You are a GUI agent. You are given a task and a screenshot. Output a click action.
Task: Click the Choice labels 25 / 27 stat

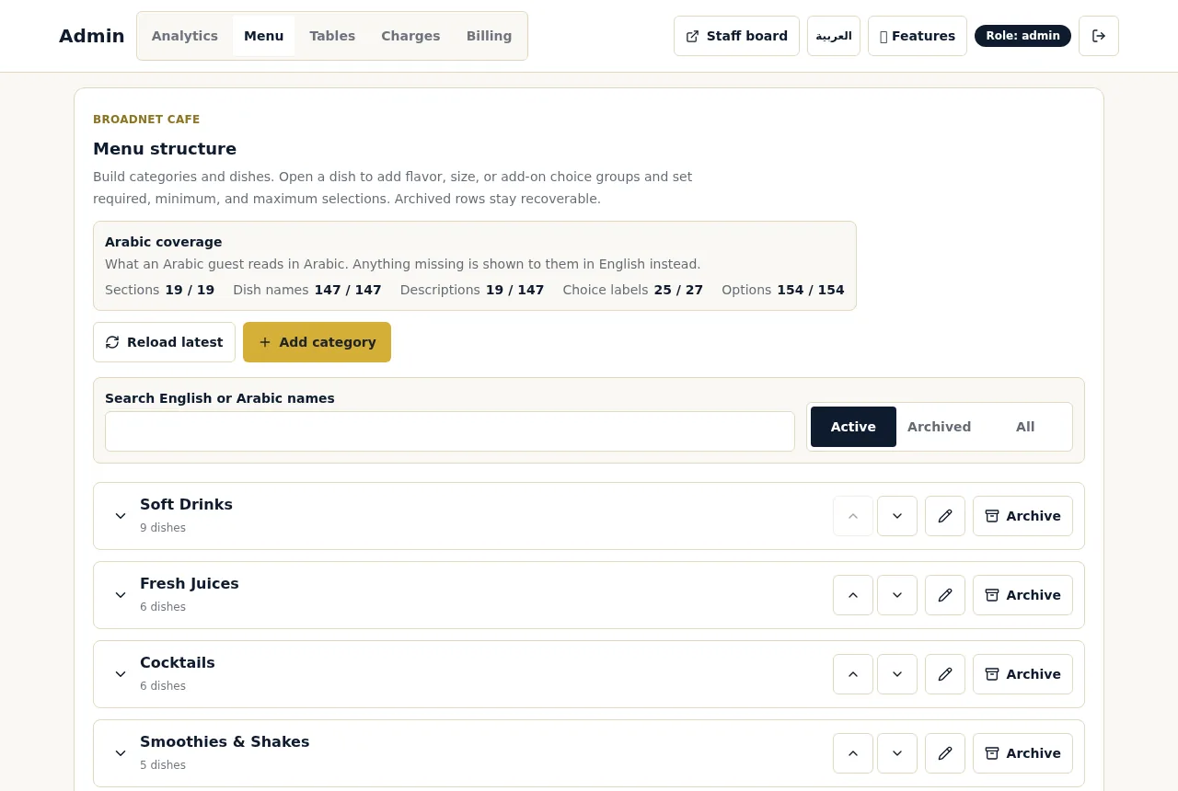point(633,290)
